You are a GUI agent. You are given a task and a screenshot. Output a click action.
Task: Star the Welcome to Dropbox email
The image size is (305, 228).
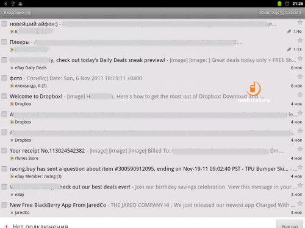click(x=300, y=94)
